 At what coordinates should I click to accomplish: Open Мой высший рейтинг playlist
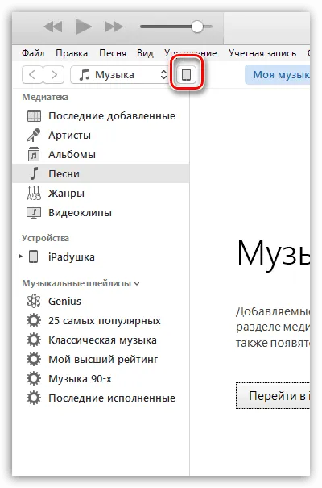click(x=103, y=360)
